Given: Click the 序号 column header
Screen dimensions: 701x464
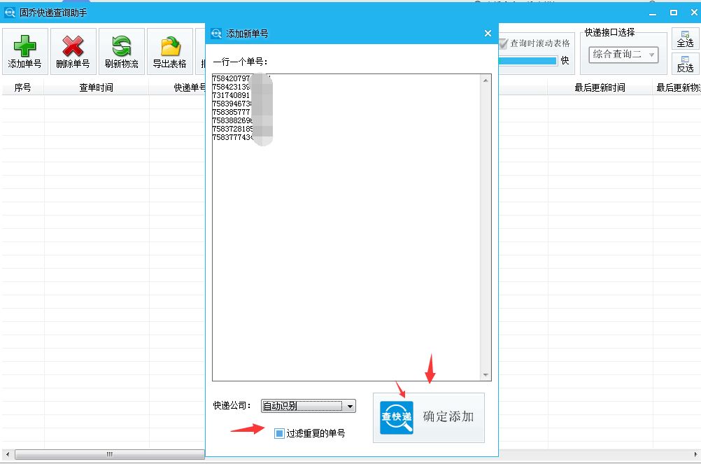Looking at the screenshot, I should 23,87.
